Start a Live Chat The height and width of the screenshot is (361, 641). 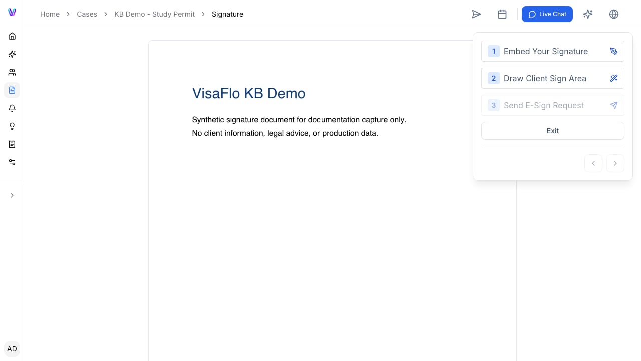point(547,14)
